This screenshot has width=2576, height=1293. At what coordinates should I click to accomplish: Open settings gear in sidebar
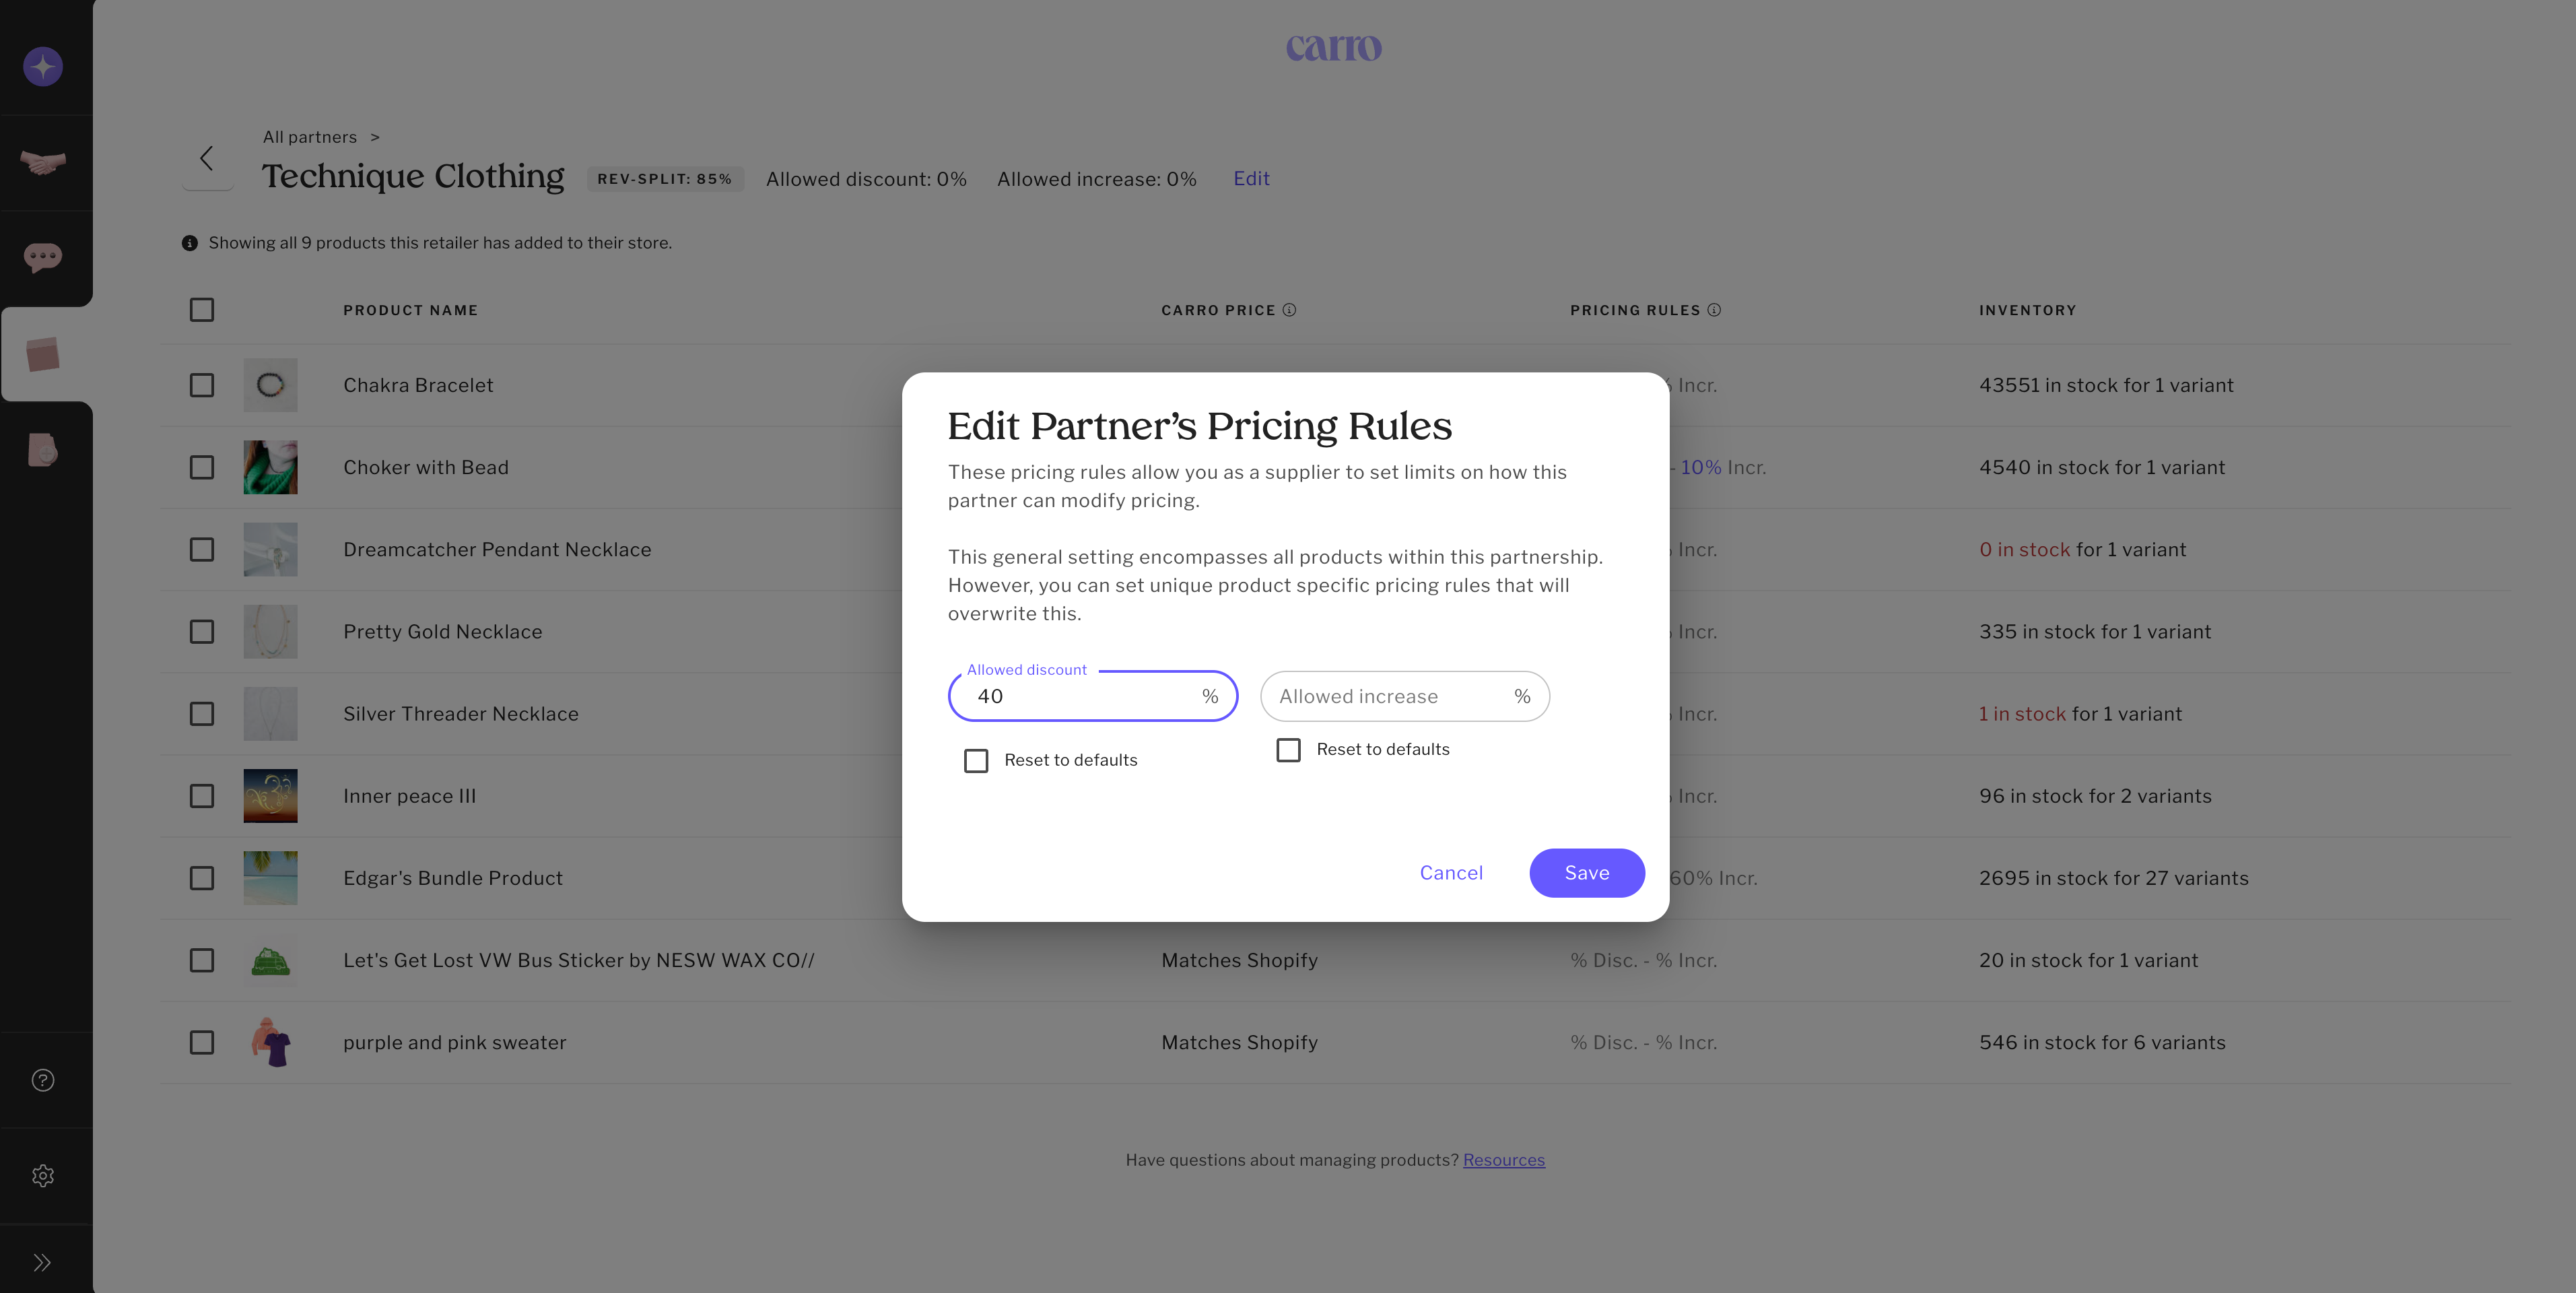(x=43, y=1176)
